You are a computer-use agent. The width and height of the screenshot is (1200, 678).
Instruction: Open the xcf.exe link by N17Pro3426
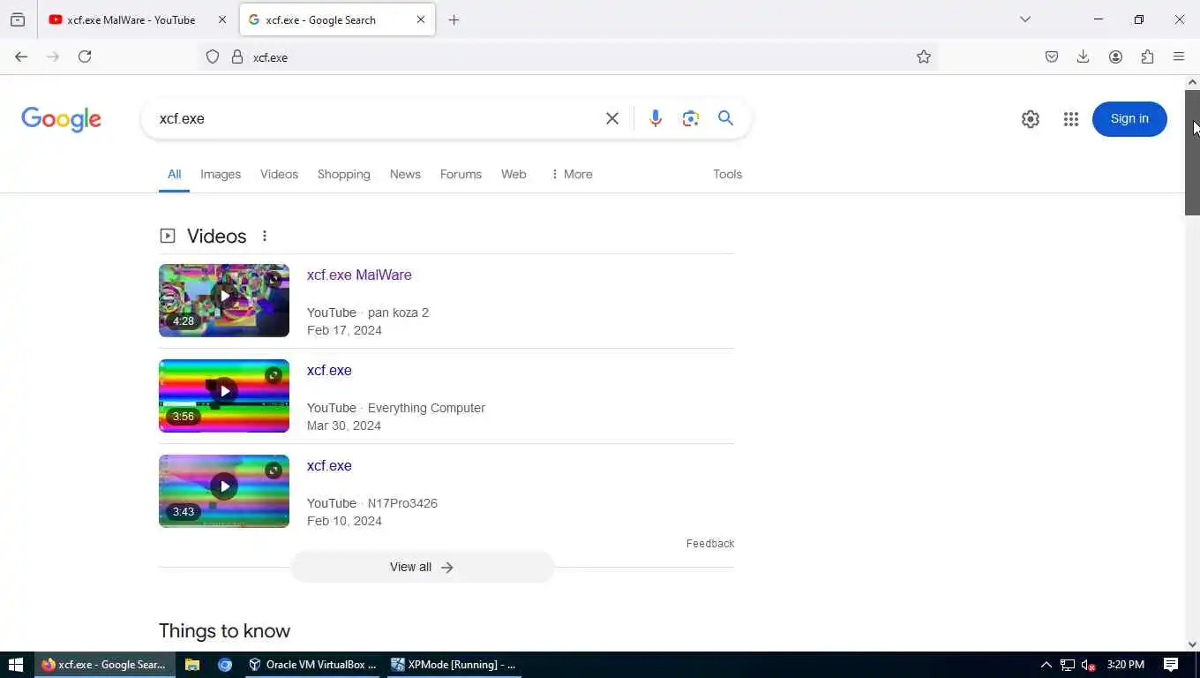click(x=329, y=466)
